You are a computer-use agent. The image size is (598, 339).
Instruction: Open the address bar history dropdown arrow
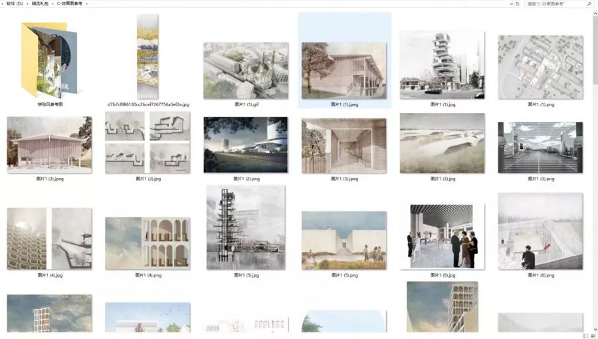(x=512, y=4)
